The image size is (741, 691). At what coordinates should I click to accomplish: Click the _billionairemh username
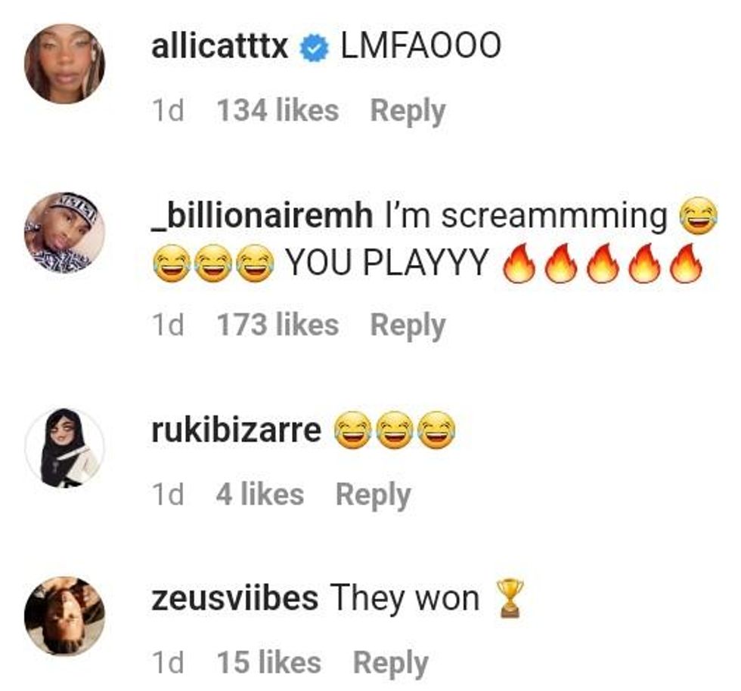click(262, 216)
